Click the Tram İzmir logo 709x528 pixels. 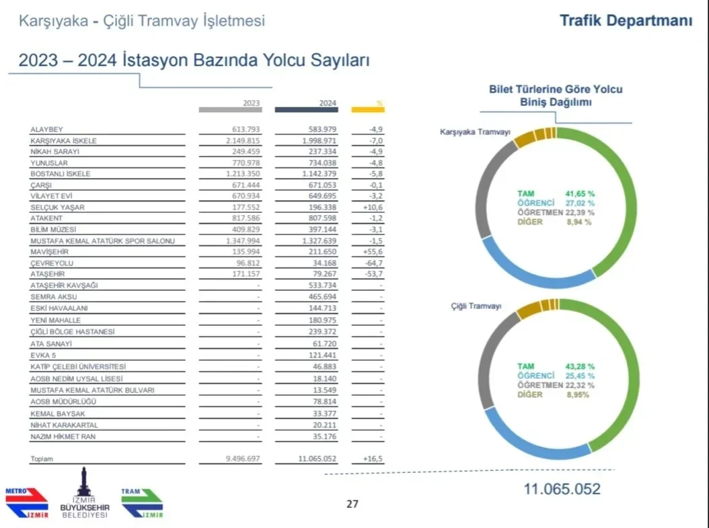click(142, 502)
